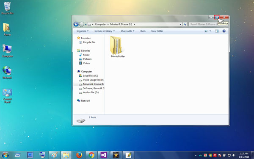This screenshot has width=254, height=159.
Task: Open the Share with dropdown
Action: coord(127,31)
